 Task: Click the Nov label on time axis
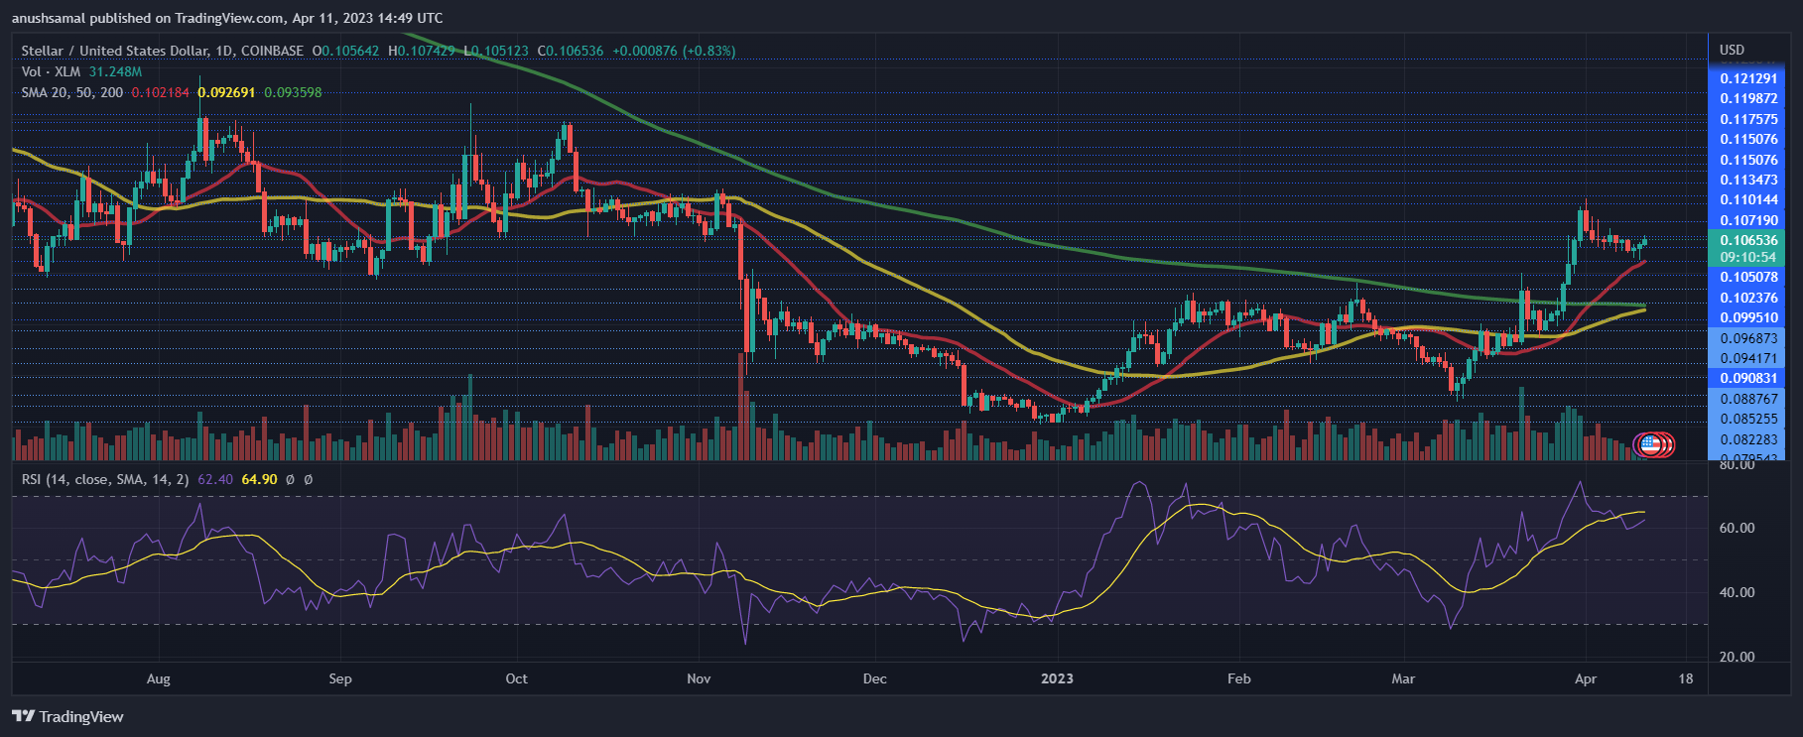[x=699, y=678]
